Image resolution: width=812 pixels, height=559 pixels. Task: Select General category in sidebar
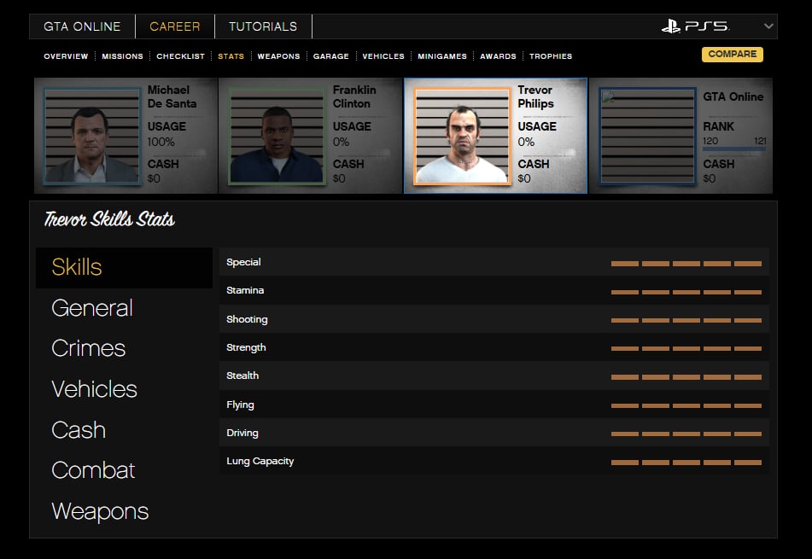92,308
